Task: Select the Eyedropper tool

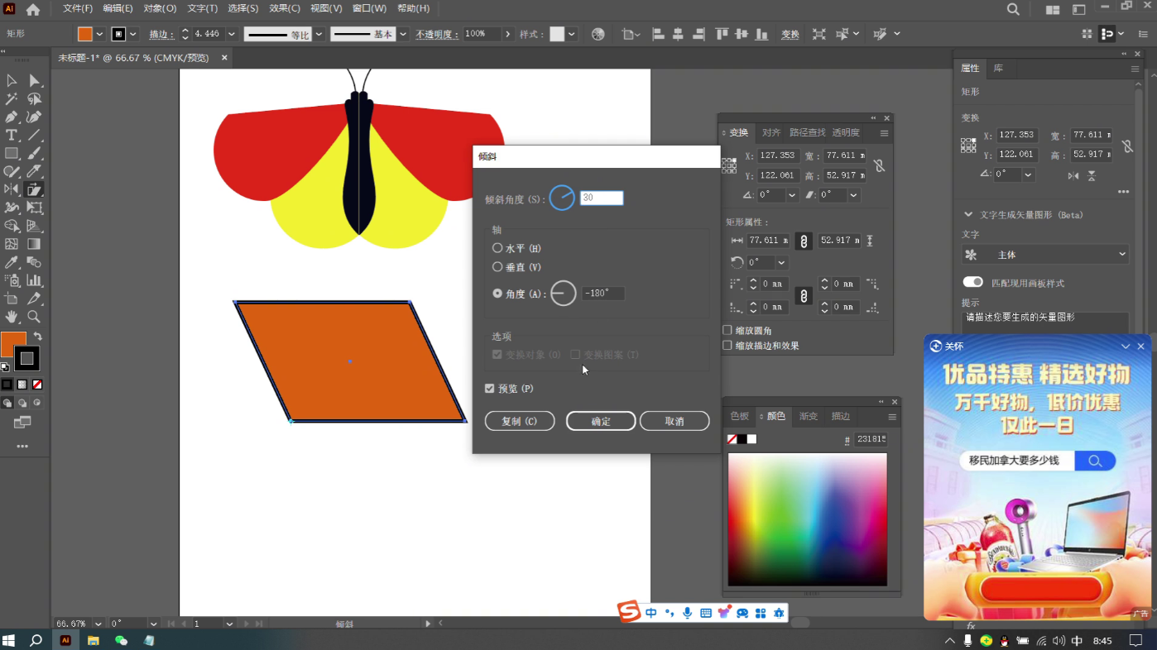Action: tap(12, 262)
